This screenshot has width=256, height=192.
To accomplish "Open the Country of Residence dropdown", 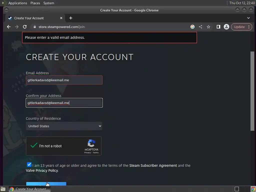I will click(64, 126).
